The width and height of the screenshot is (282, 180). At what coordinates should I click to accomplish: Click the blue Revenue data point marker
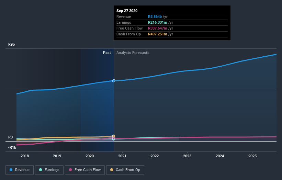(114, 81)
